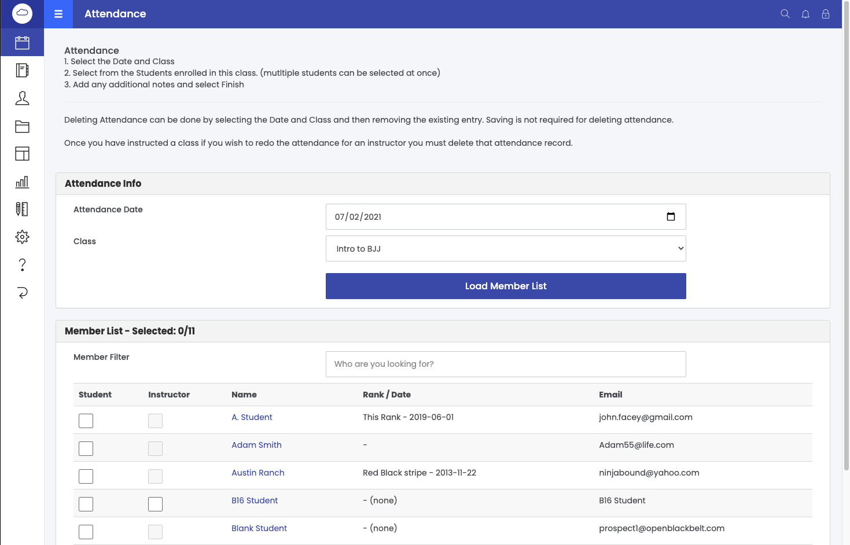This screenshot has height=545, width=850.
Task: Open Blank Student profile link
Action: point(259,528)
